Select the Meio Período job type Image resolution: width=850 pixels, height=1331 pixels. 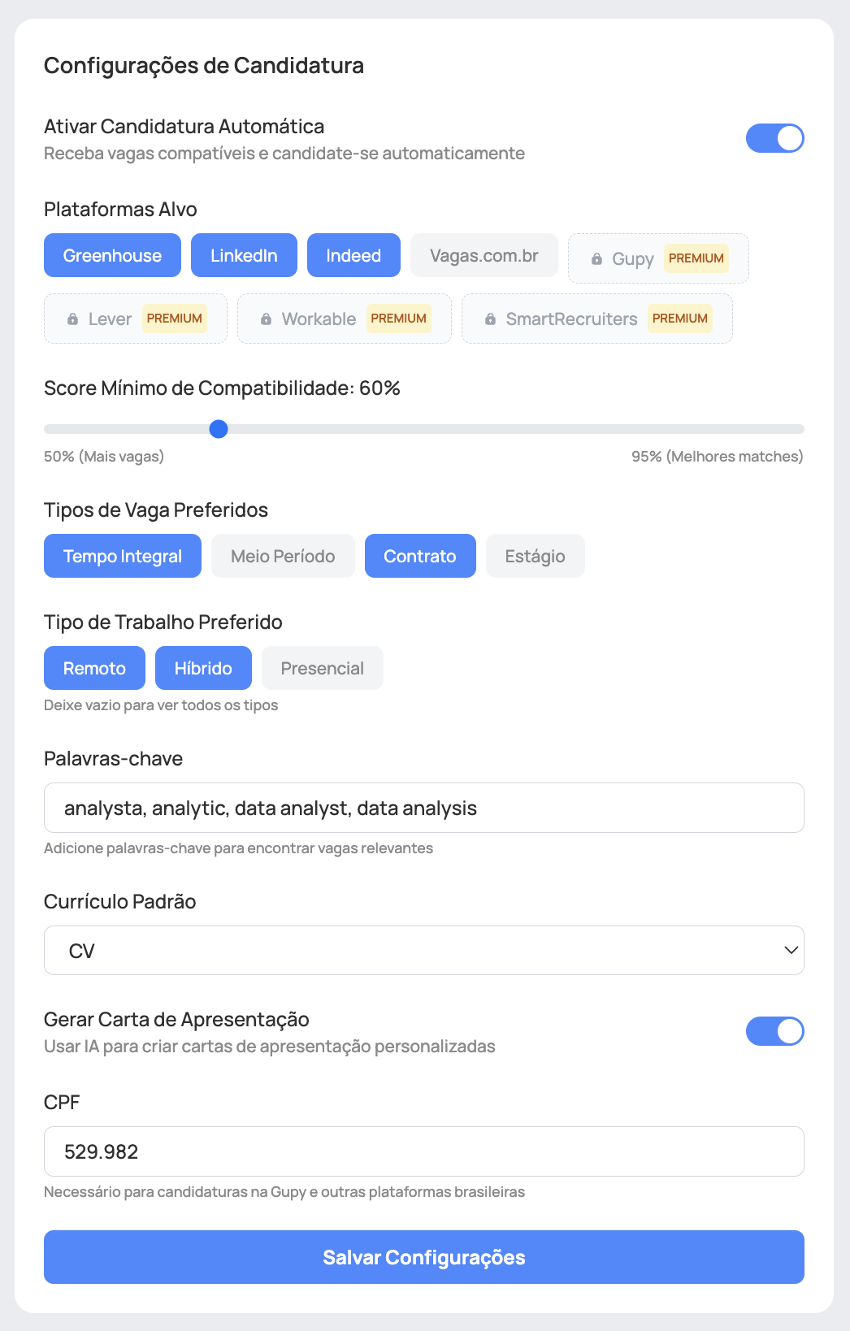click(283, 556)
